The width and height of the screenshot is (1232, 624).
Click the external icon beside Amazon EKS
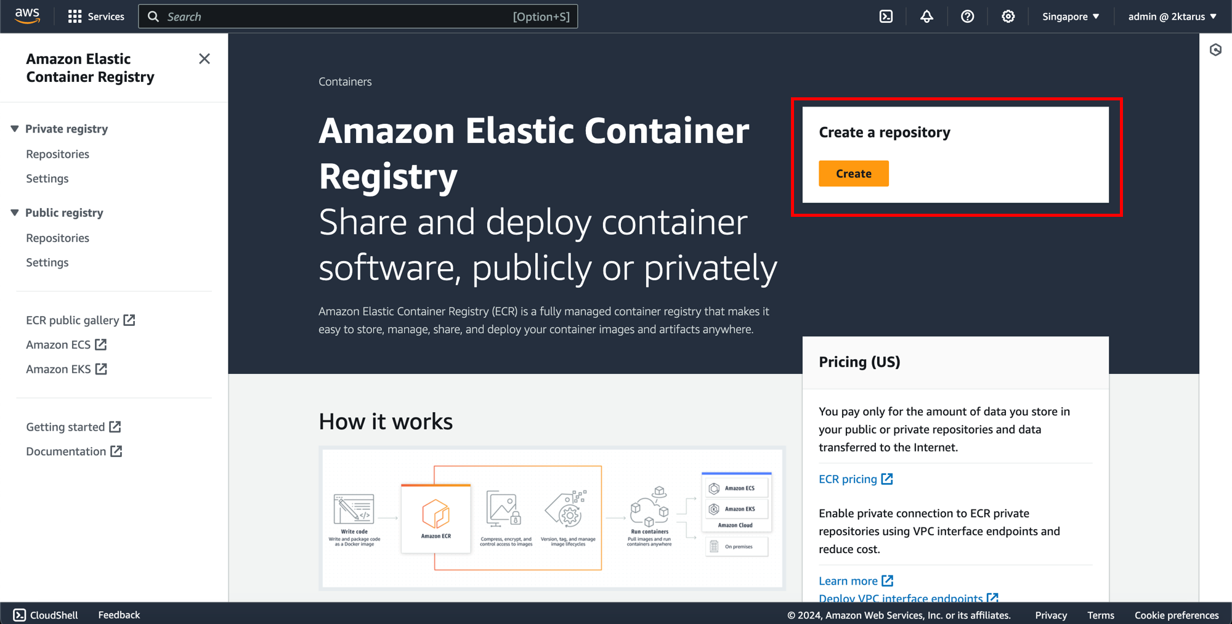coord(101,369)
